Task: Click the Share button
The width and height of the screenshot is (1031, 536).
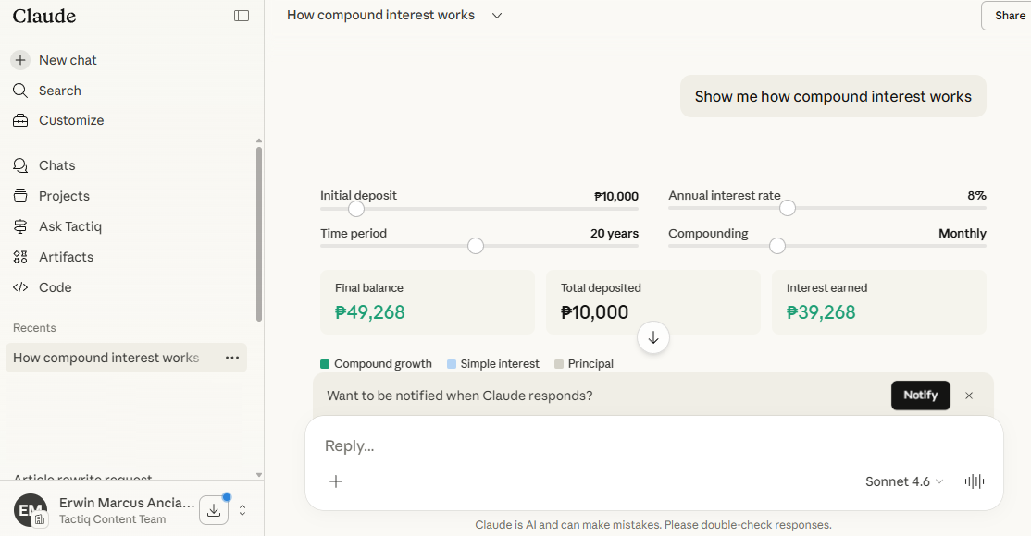Action: point(1009,16)
